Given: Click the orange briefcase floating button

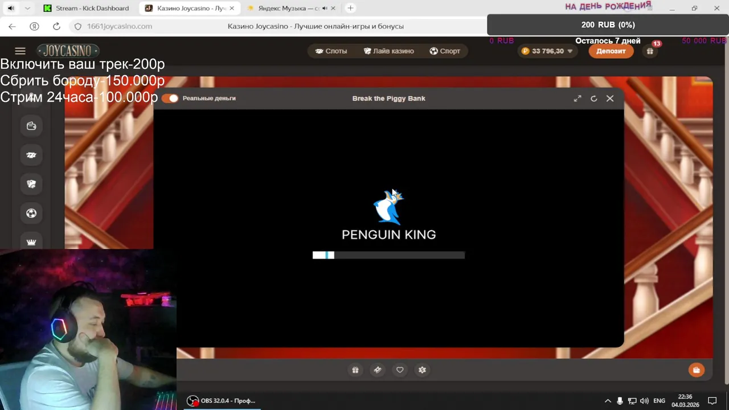Looking at the screenshot, I should pyautogui.click(x=696, y=370).
